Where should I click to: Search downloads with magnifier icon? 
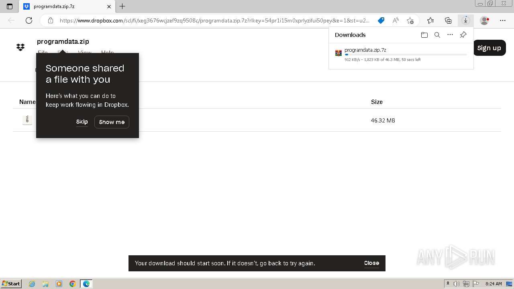point(437,35)
